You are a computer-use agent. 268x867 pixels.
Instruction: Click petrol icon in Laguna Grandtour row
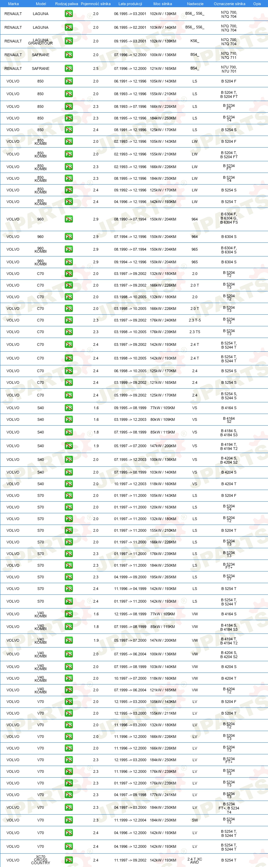click(x=69, y=41)
